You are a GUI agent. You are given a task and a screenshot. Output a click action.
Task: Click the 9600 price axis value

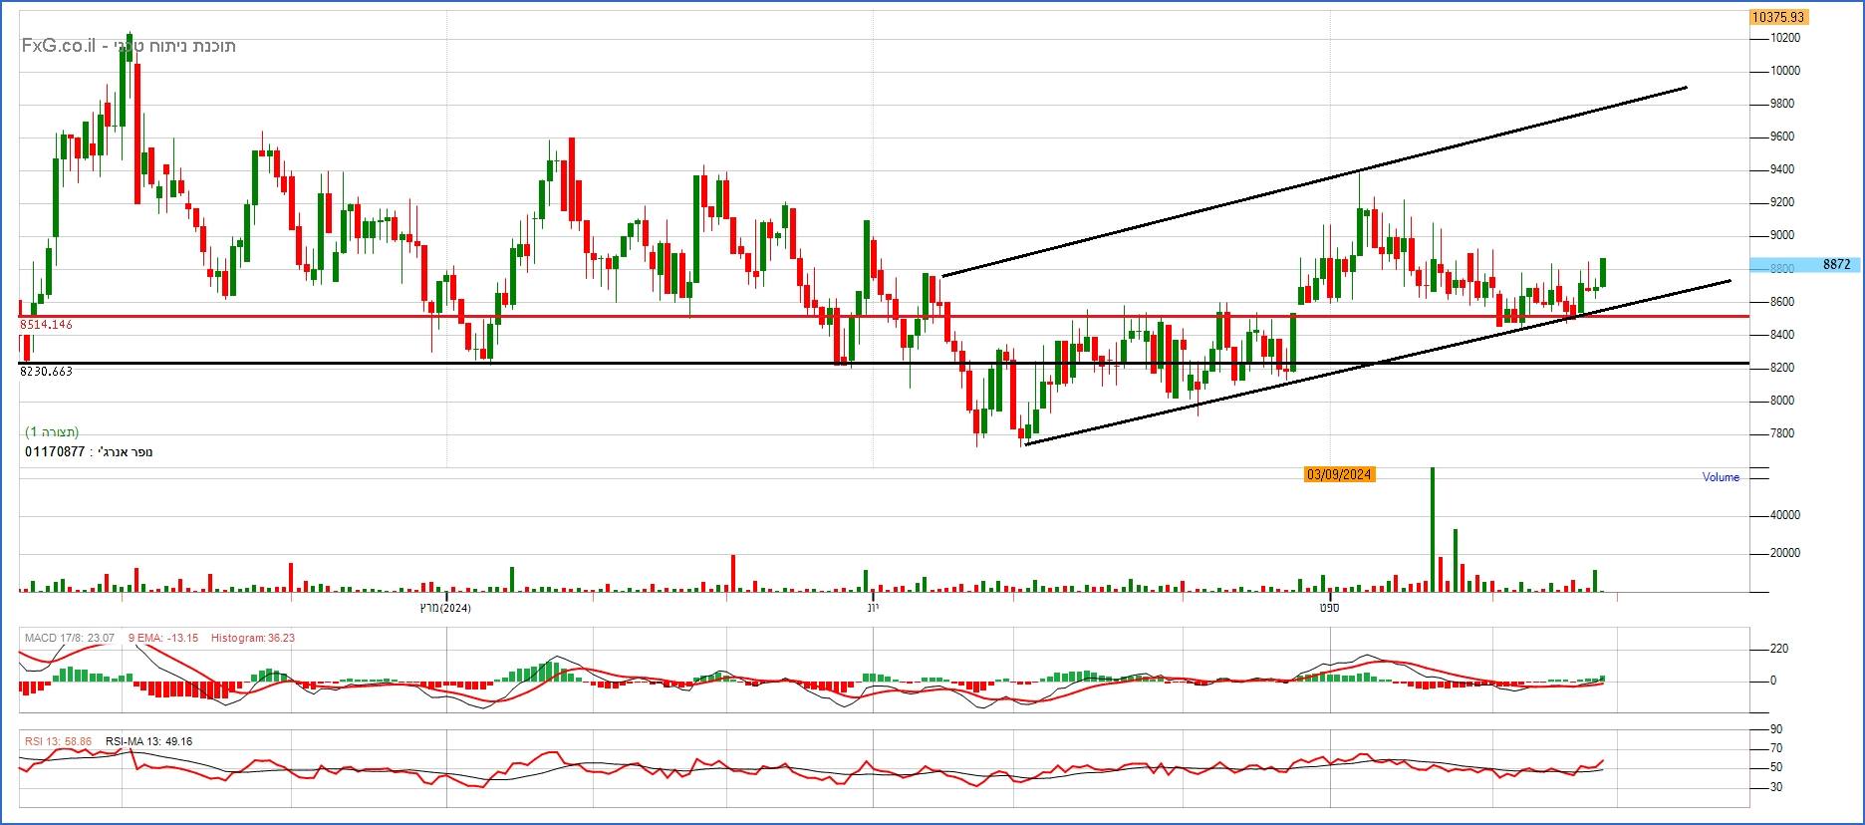coord(1782,137)
